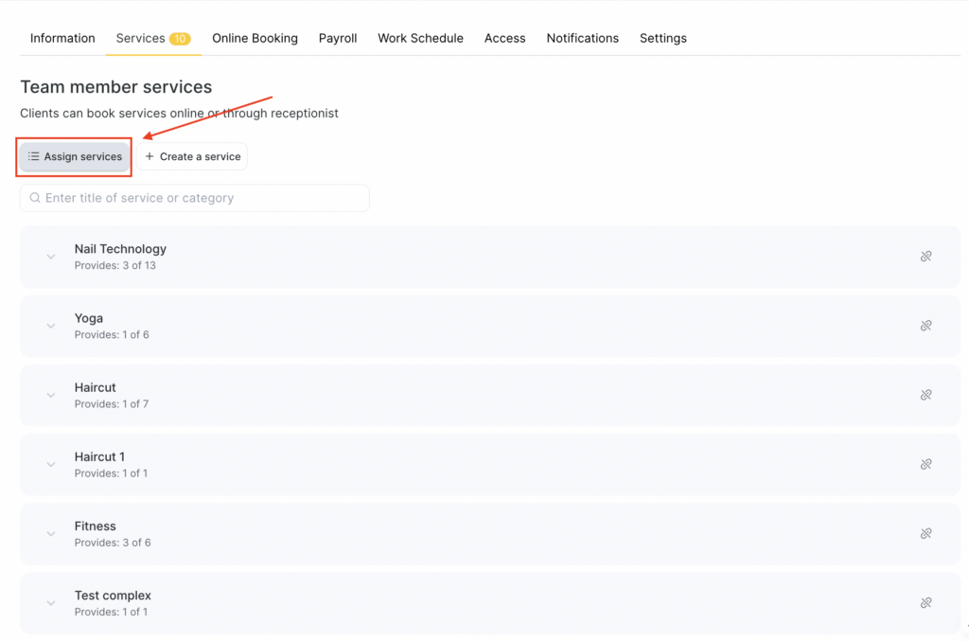Screen dimensions: 969x642
Task: Click the unlink icon in Yoga row
Action: point(925,326)
